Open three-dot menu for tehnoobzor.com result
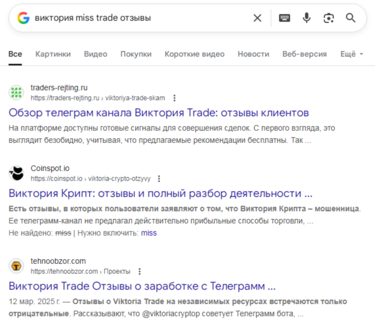This screenshot has height=327, width=375. pos(139,272)
